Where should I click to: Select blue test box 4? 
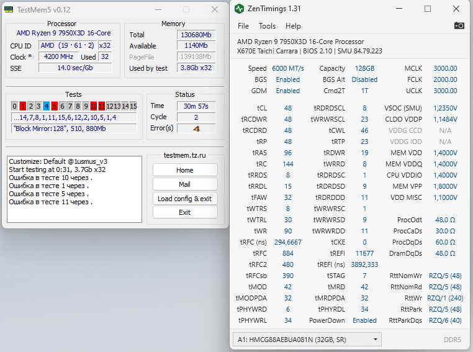tap(46, 106)
